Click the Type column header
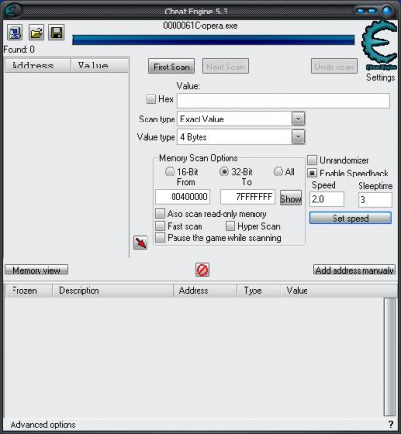The height and width of the screenshot is (434, 401). point(259,291)
